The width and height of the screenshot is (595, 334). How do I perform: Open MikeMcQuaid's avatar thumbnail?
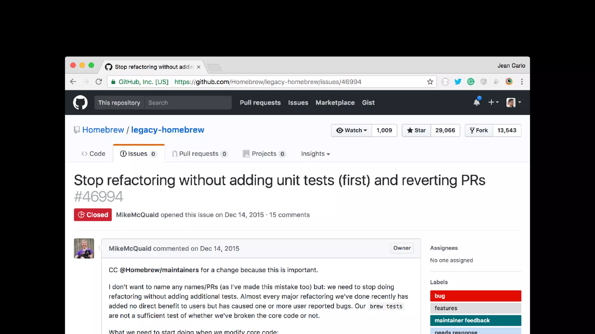84,248
